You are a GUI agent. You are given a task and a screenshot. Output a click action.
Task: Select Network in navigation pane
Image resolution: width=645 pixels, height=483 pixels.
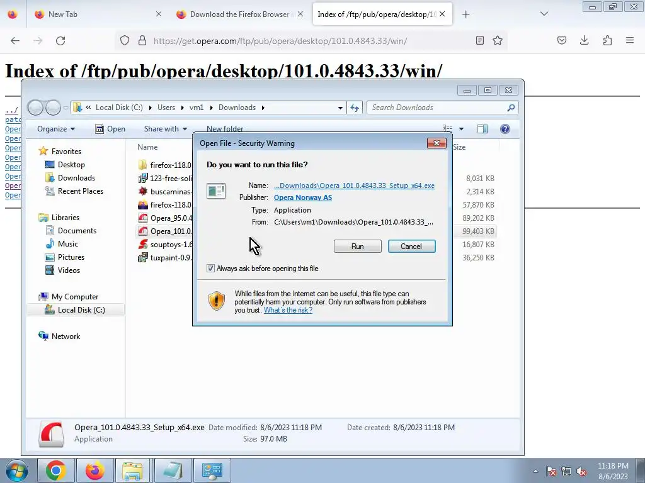[x=66, y=336]
